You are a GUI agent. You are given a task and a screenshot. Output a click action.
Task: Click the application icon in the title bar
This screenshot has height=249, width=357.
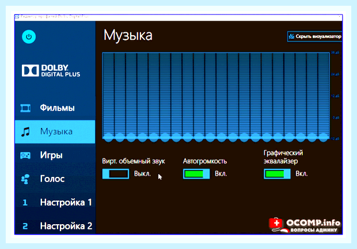(x=17, y=17)
